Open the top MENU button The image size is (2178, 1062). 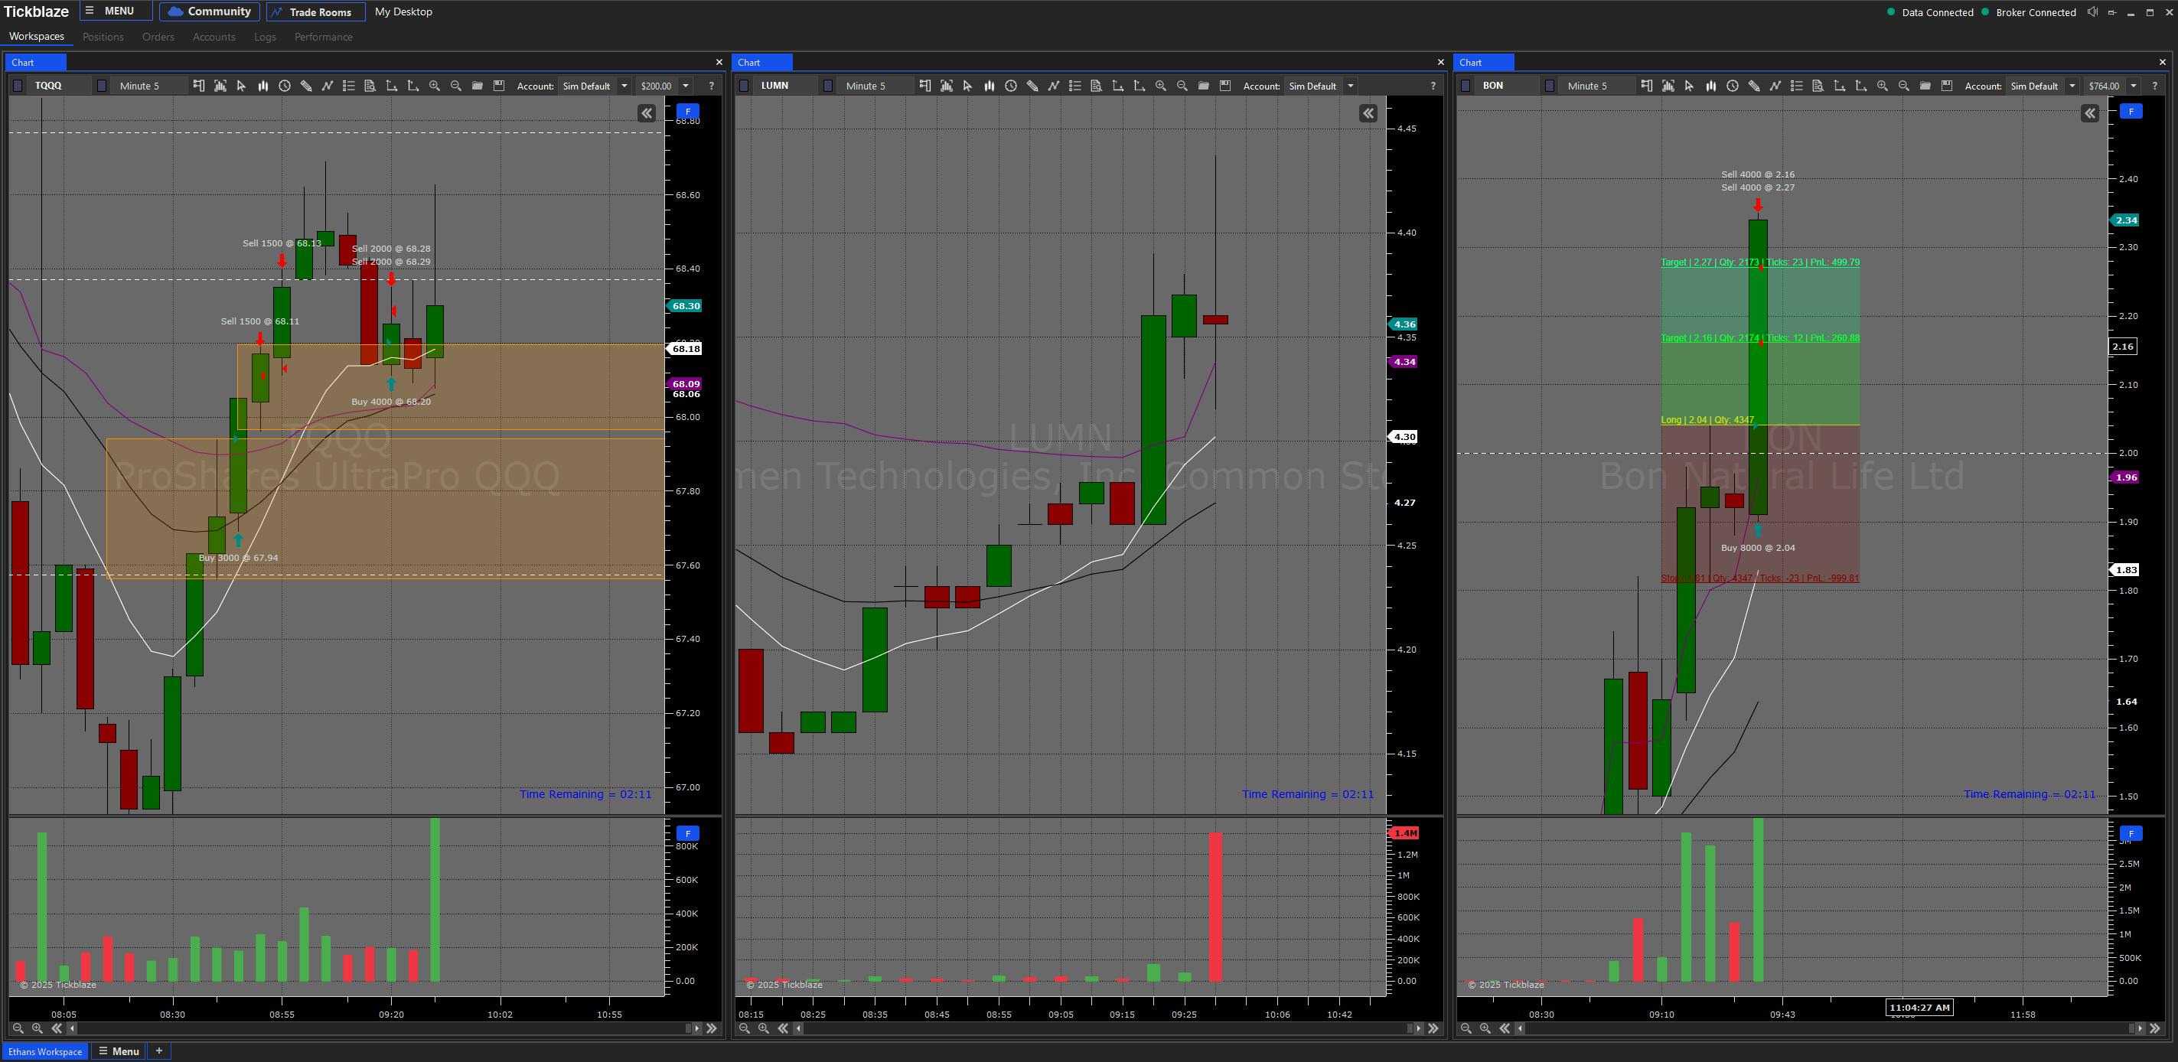point(116,11)
